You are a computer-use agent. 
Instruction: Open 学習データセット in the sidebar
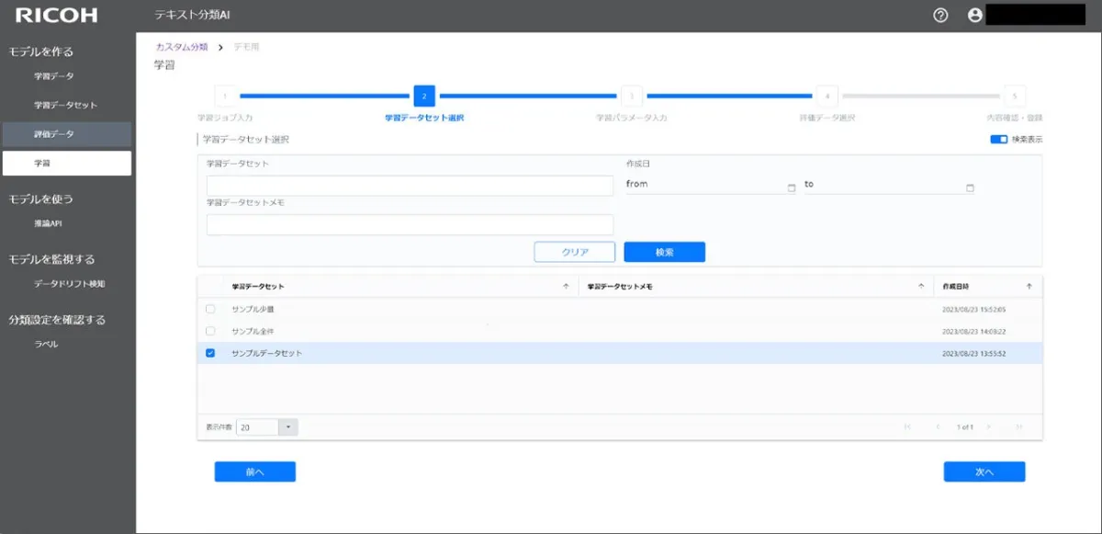coord(65,105)
